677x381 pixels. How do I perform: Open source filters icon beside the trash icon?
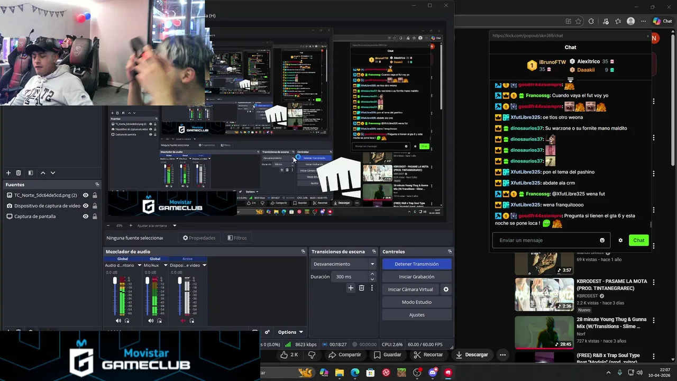point(30,173)
